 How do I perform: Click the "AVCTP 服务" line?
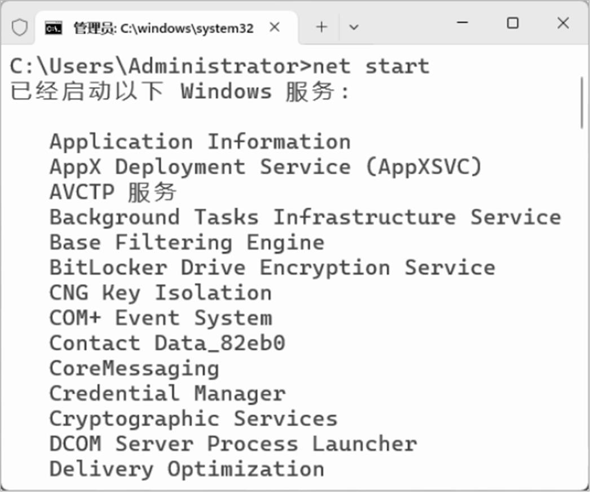pyautogui.click(x=113, y=192)
